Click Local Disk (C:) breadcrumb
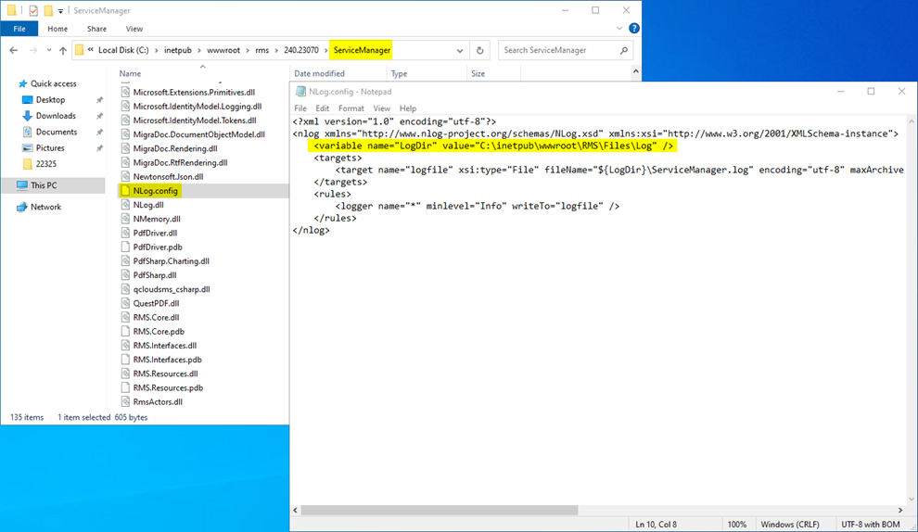 pos(123,50)
